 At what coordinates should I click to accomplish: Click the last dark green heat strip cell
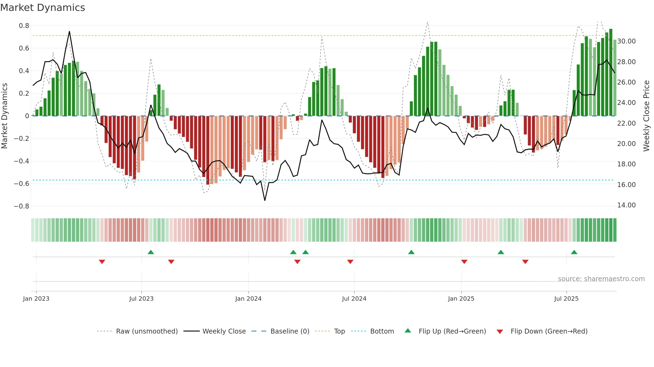click(x=615, y=230)
